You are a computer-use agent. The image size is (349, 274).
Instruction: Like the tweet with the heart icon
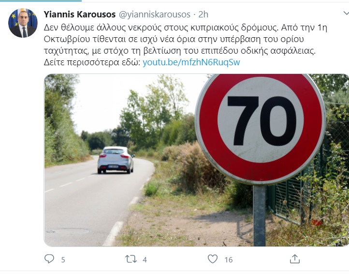[213, 259]
